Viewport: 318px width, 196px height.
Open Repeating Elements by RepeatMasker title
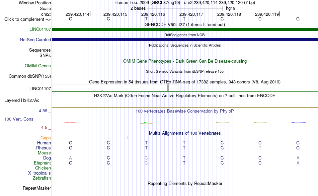(185, 184)
